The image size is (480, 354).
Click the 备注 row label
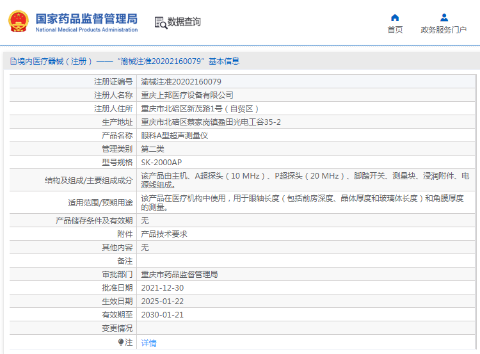point(125,261)
